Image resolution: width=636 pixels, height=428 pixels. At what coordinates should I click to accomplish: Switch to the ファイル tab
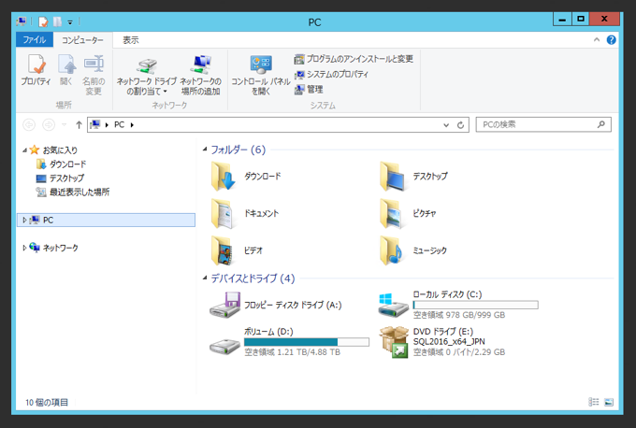coord(35,40)
